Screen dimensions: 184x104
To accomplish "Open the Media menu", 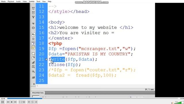I will click(x=3, y=1).
